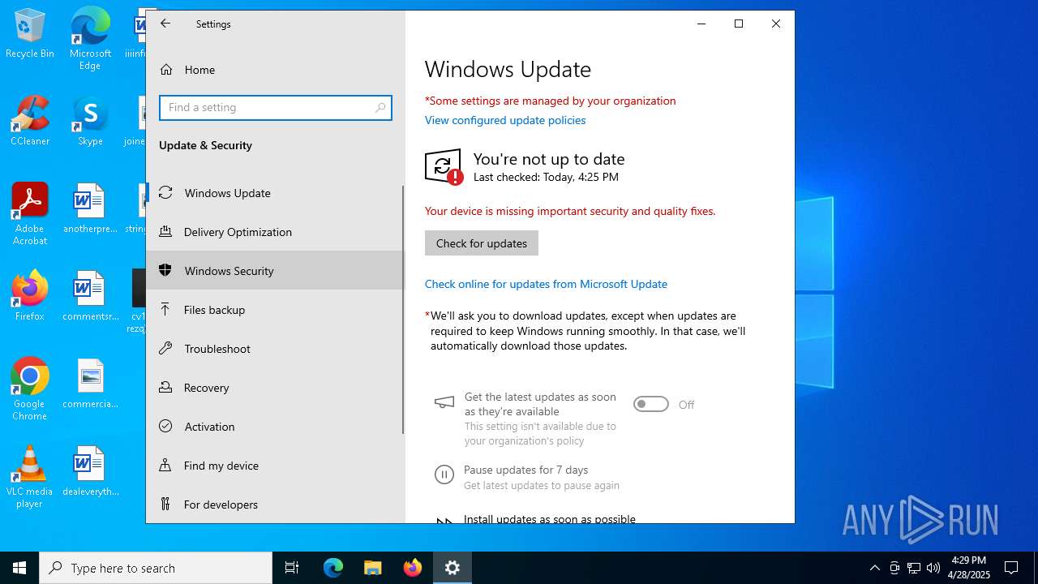1038x584 pixels.
Task: Open Firefox desktop shortcut
Action: (30, 296)
